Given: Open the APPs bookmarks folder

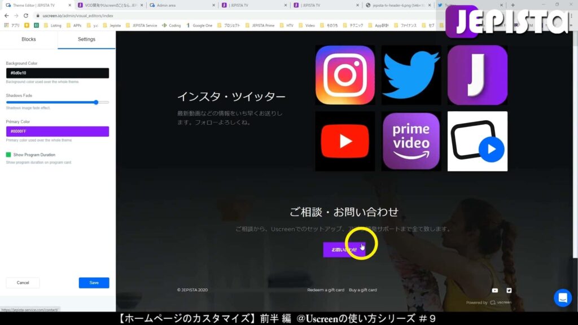Looking at the screenshot, I should 74,25.
